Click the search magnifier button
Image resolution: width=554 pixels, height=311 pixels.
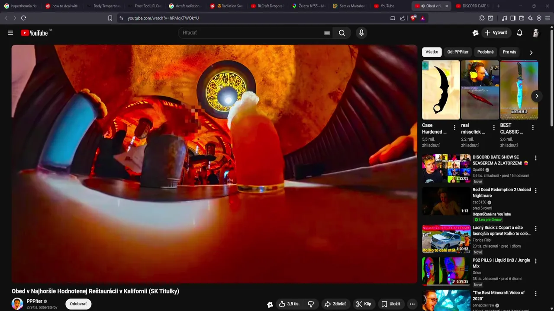click(x=342, y=33)
